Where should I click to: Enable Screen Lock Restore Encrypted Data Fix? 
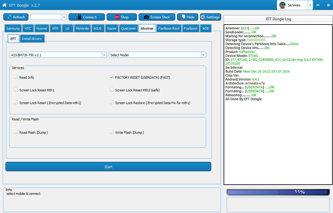112,103
